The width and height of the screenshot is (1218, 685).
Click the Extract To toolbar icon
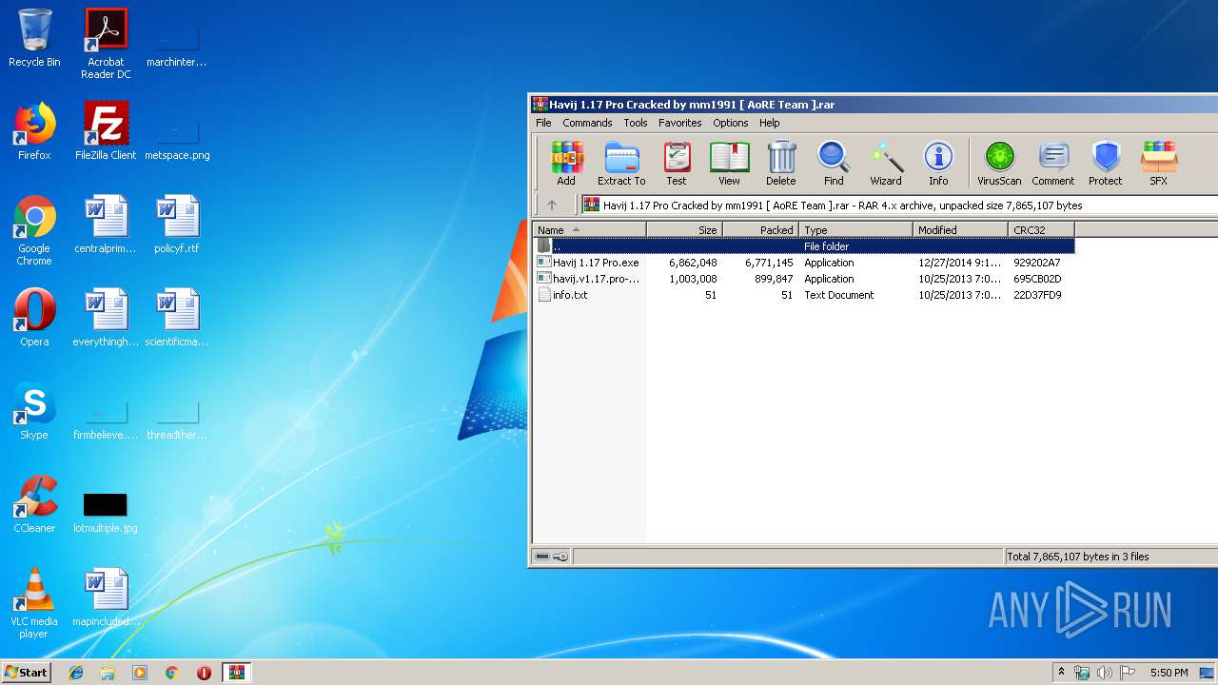(621, 163)
